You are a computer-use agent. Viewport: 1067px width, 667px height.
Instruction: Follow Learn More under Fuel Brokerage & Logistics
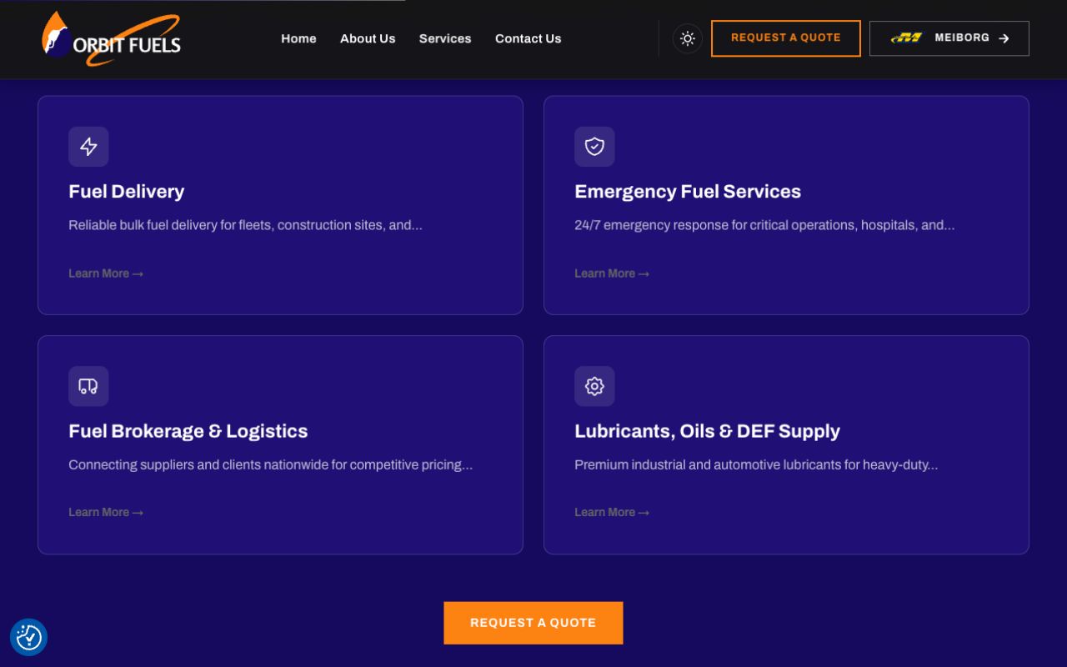coord(106,512)
